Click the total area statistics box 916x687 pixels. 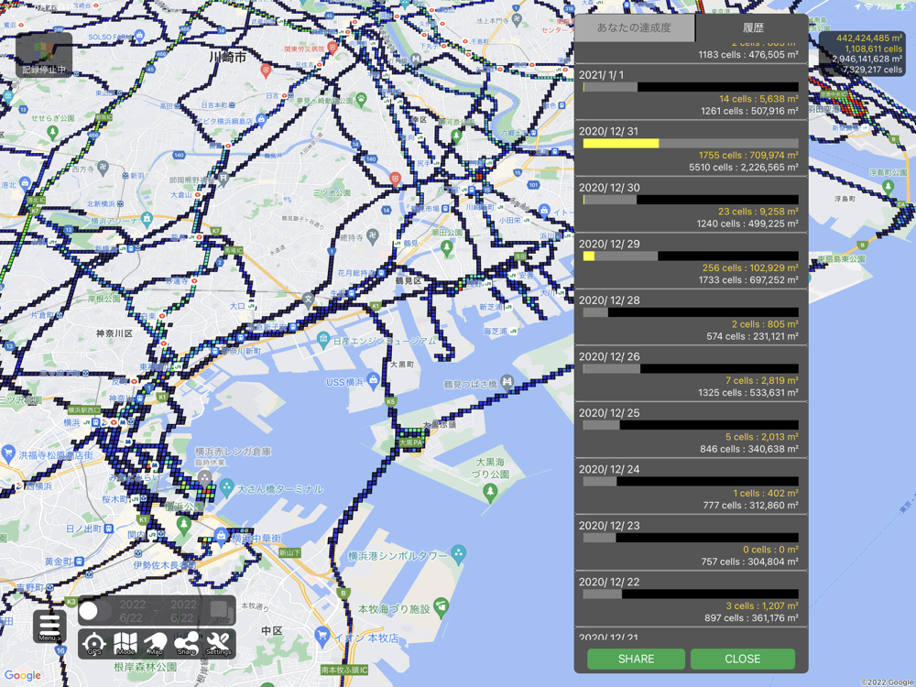[862, 54]
